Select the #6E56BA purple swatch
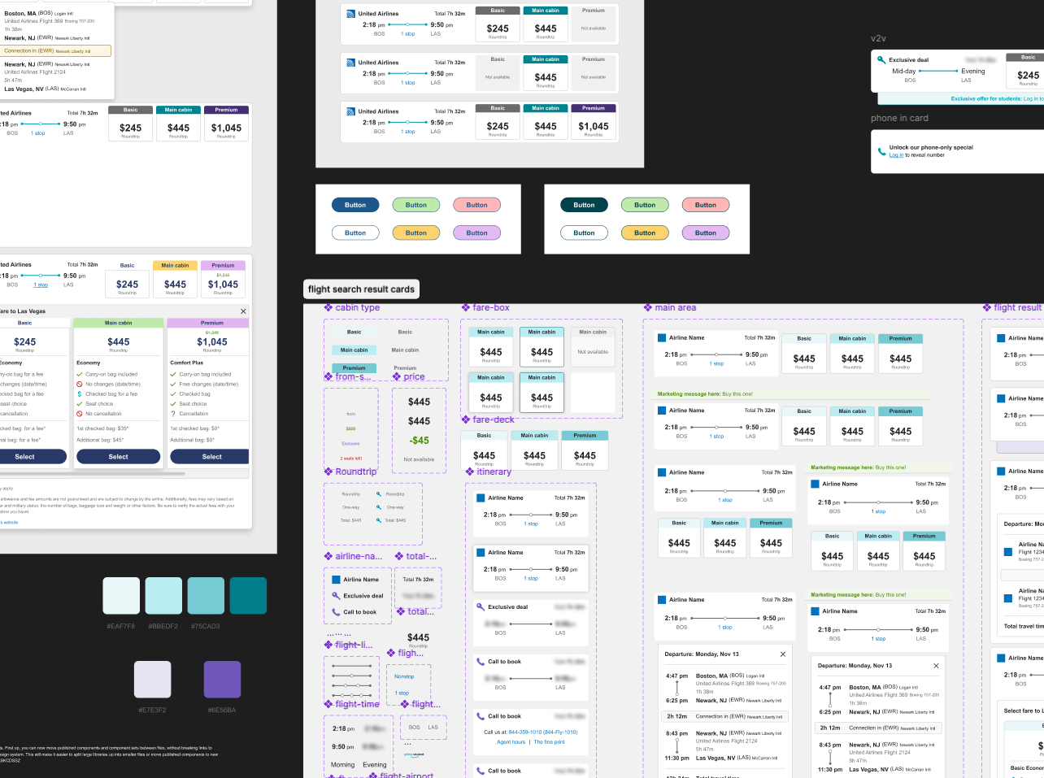The width and height of the screenshot is (1044, 778). [x=222, y=680]
